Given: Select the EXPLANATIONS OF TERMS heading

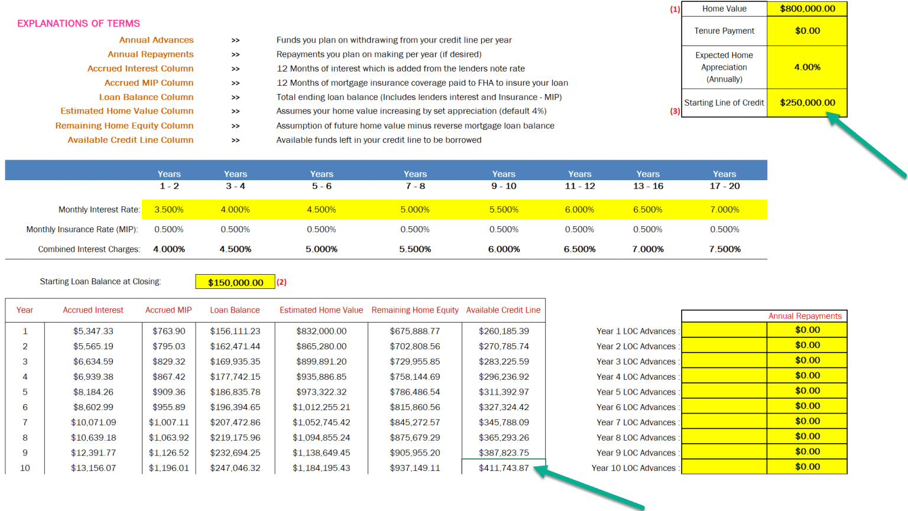Looking at the screenshot, I should click(79, 23).
